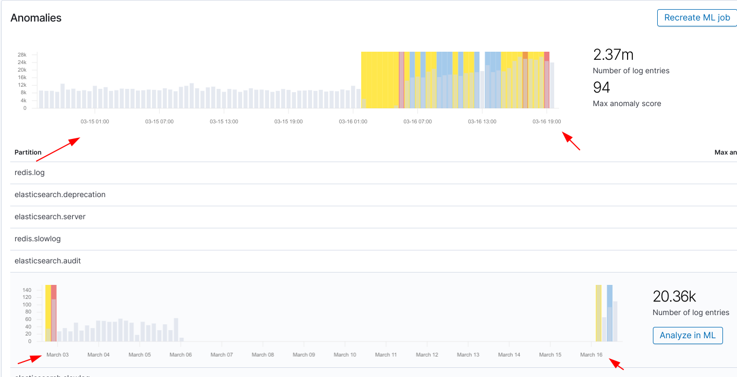Click Number of log entries under 20.36k
The height and width of the screenshot is (377, 737).
coord(691,312)
